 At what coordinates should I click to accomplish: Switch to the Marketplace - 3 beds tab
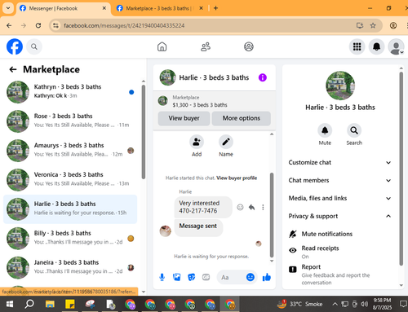pyautogui.click(x=160, y=8)
